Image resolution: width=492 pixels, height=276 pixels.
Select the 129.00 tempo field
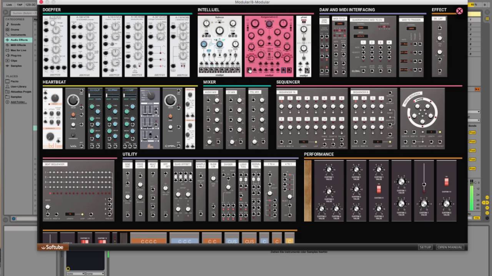click(x=30, y=5)
